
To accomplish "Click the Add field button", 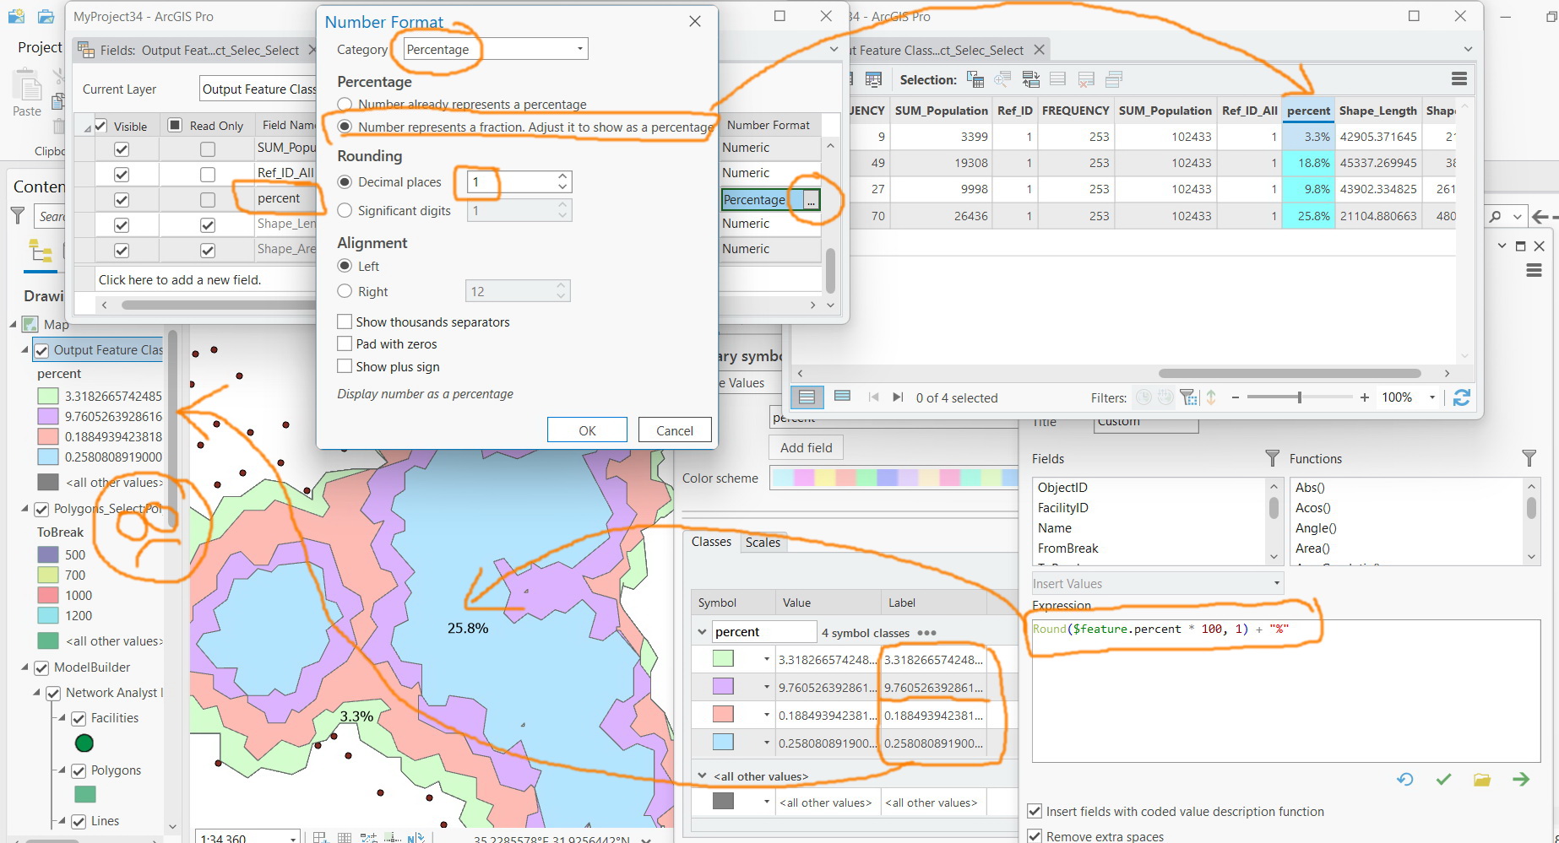I will (807, 447).
